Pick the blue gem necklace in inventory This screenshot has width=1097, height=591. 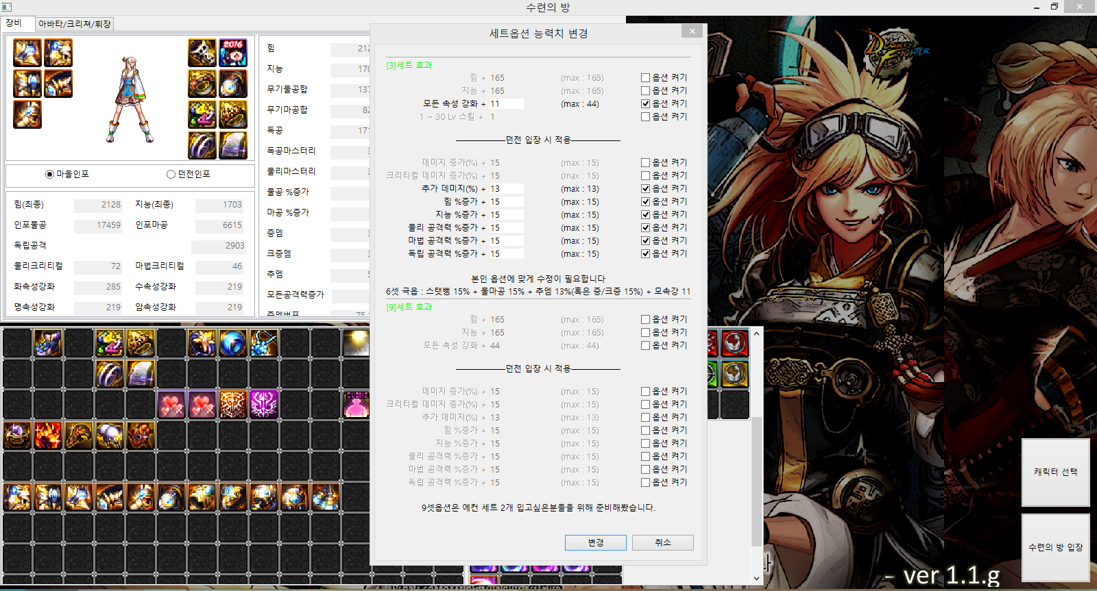264,343
